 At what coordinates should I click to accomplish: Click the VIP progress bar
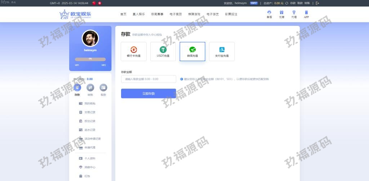(x=90, y=59)
